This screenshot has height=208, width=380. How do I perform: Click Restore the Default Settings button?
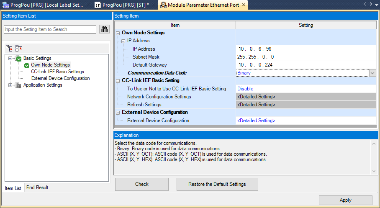click(217, 184)
